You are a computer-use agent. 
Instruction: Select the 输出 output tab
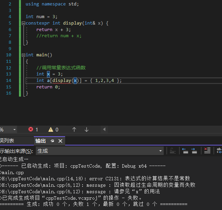coord(41,141)
